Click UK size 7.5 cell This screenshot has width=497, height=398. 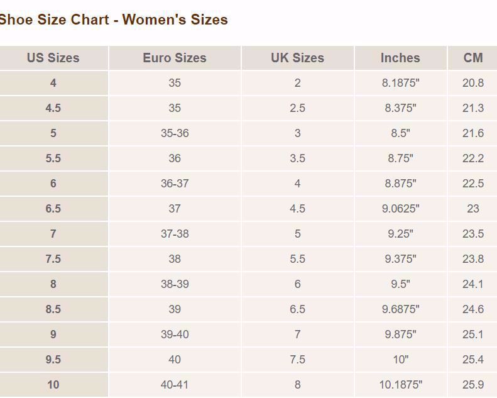point(297,359)
